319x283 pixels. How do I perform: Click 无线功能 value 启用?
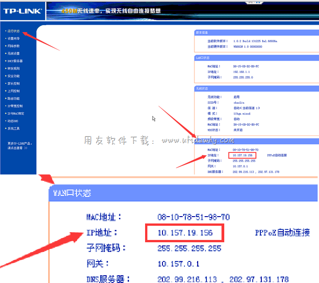[x=237, y=97]
